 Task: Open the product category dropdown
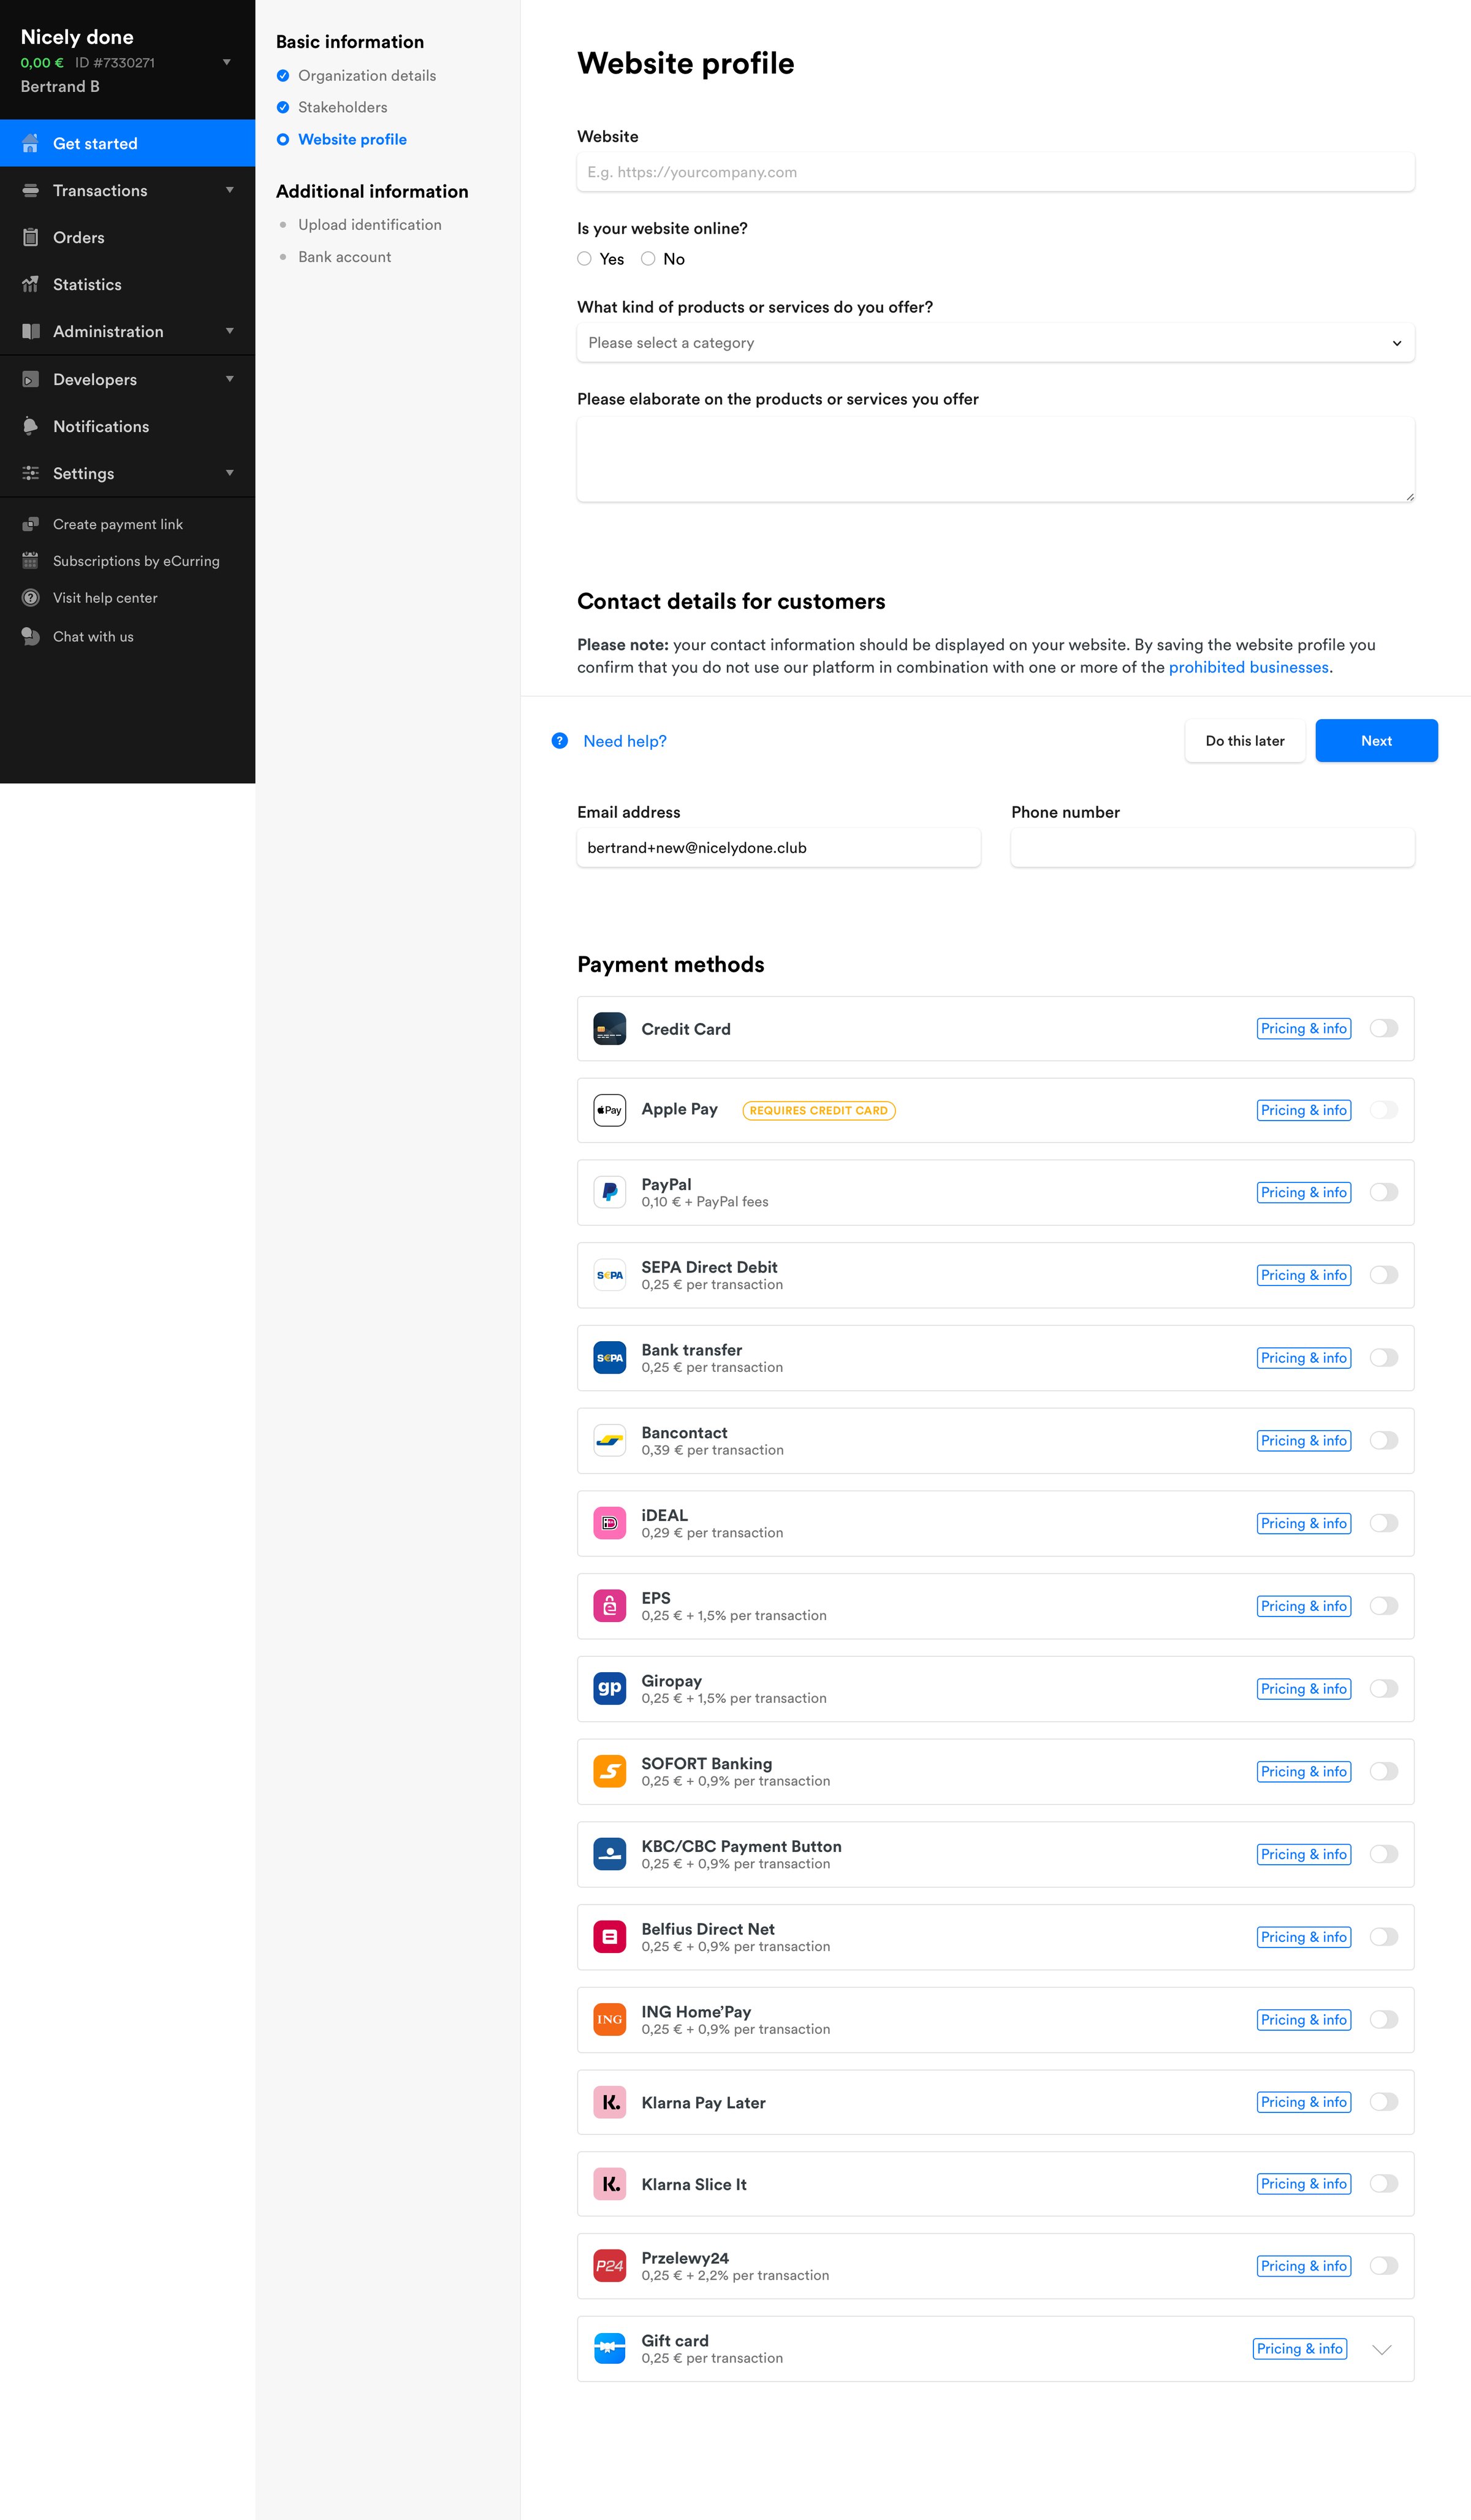[996, 343]
